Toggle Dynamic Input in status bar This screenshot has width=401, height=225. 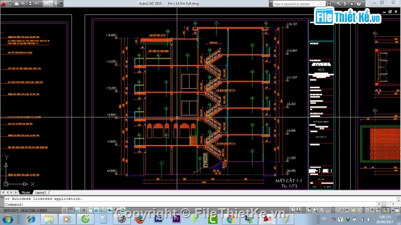pos(110,210)
